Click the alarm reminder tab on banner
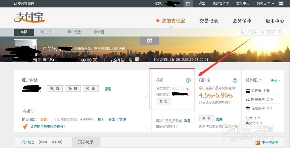The height and width of the screenshot is (148, 290). click(149, 41)
